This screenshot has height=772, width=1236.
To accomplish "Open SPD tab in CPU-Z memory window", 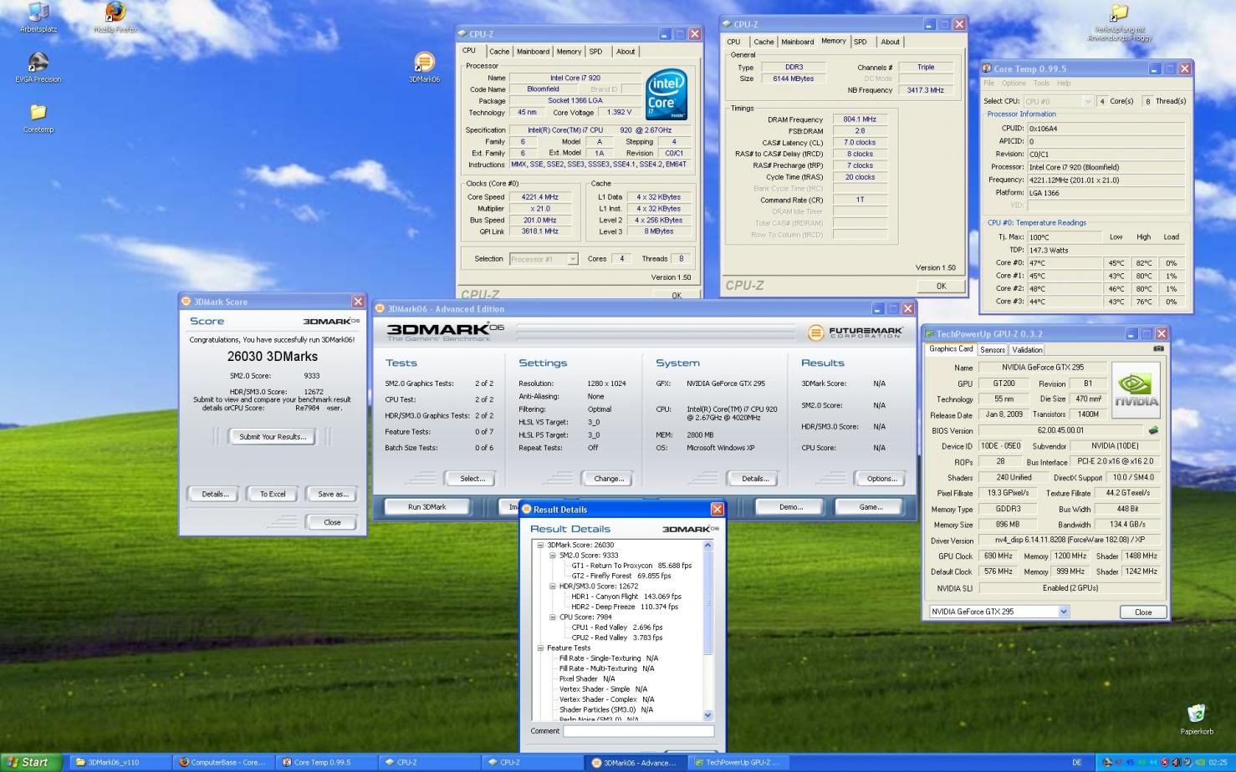I will click(x=860, y=42).
